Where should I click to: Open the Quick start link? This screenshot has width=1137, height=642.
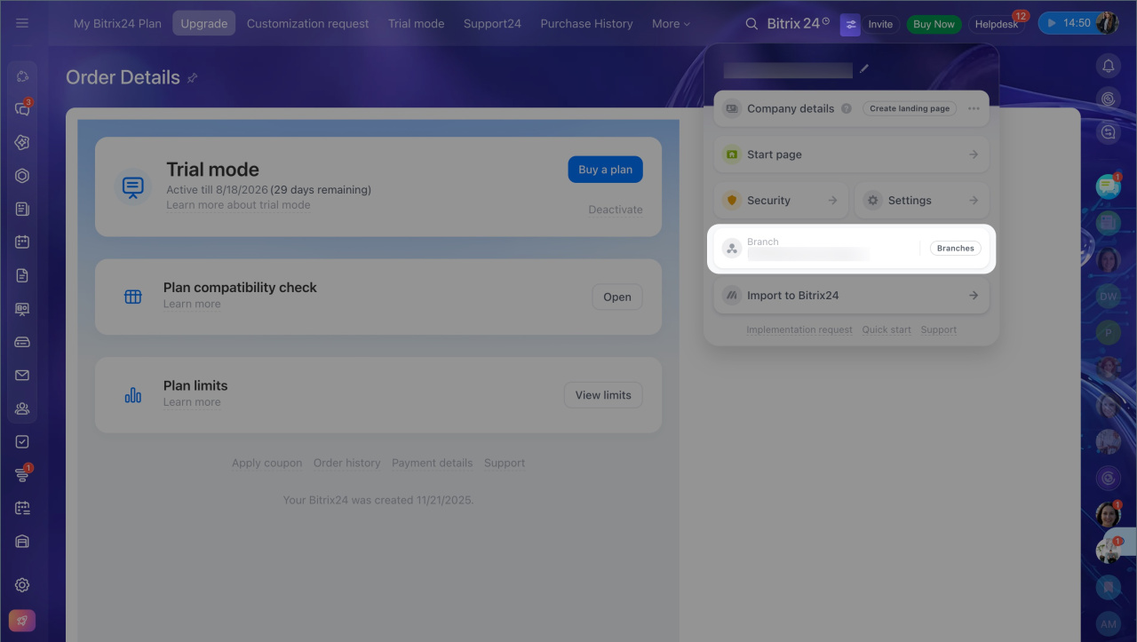pos(887,329)
